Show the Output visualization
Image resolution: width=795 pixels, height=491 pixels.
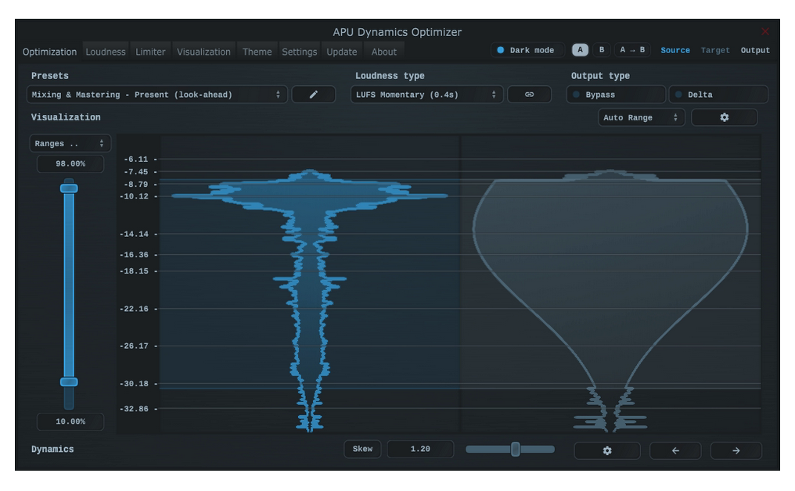pos(755,50)
